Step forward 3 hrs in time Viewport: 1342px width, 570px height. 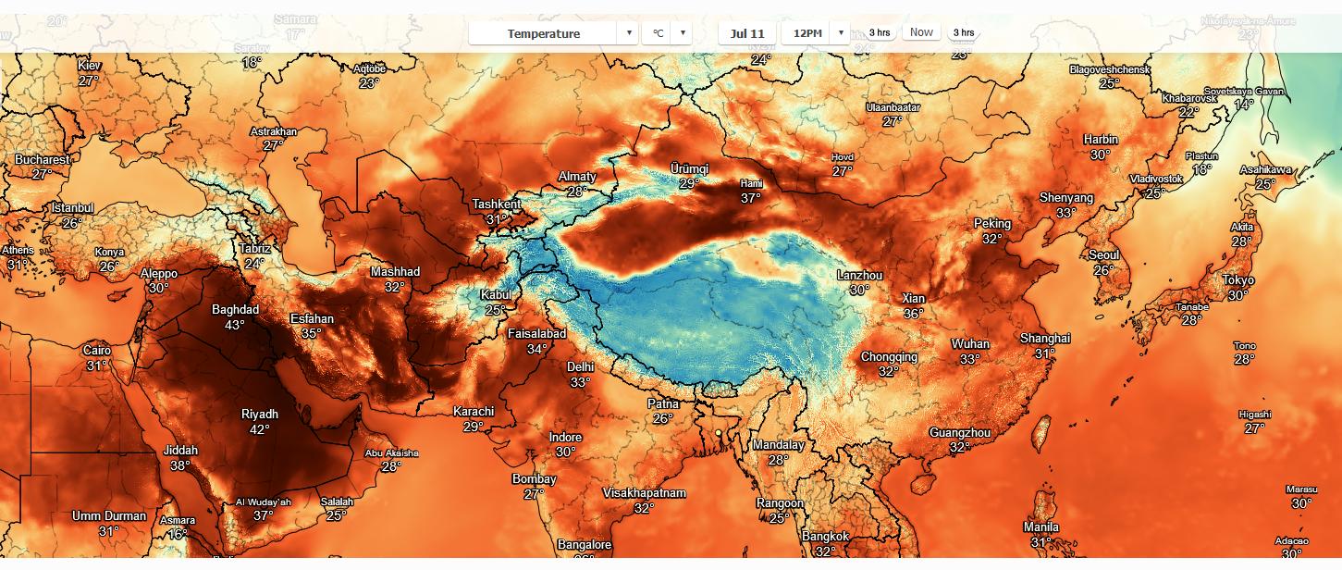(964, 31)
